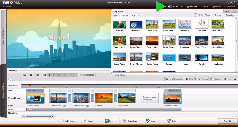Screen dimensions: 238x127
Task: Play the movie preview
Action: pyautogui.click(x=65, y=75)
